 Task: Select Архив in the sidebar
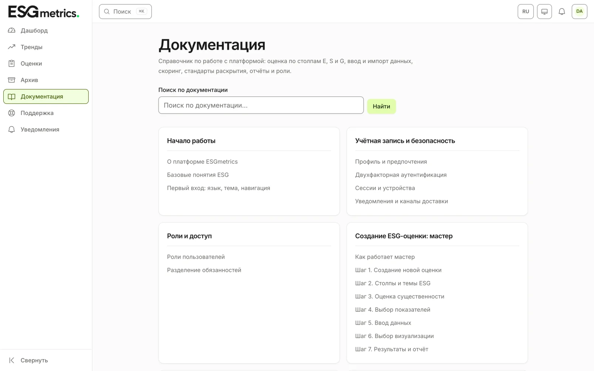click(x=46, y=80)
